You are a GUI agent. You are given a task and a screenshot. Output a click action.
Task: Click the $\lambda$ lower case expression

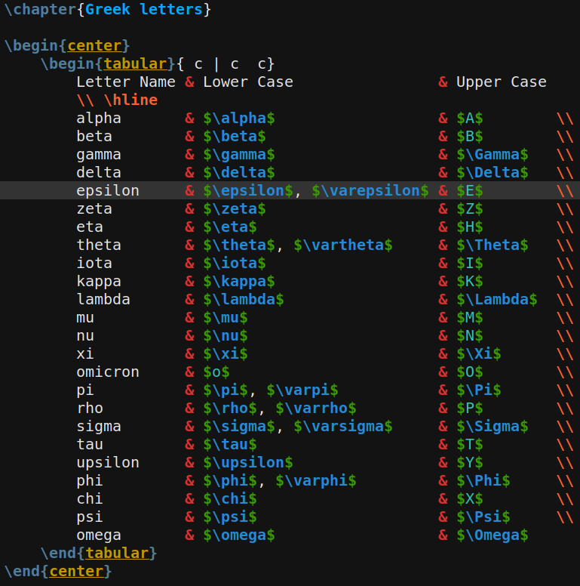coord(244,299)
